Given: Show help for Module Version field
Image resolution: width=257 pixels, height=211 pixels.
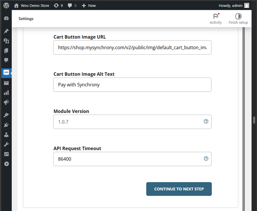Looking at the screenshot, I should tap(206, 121).
